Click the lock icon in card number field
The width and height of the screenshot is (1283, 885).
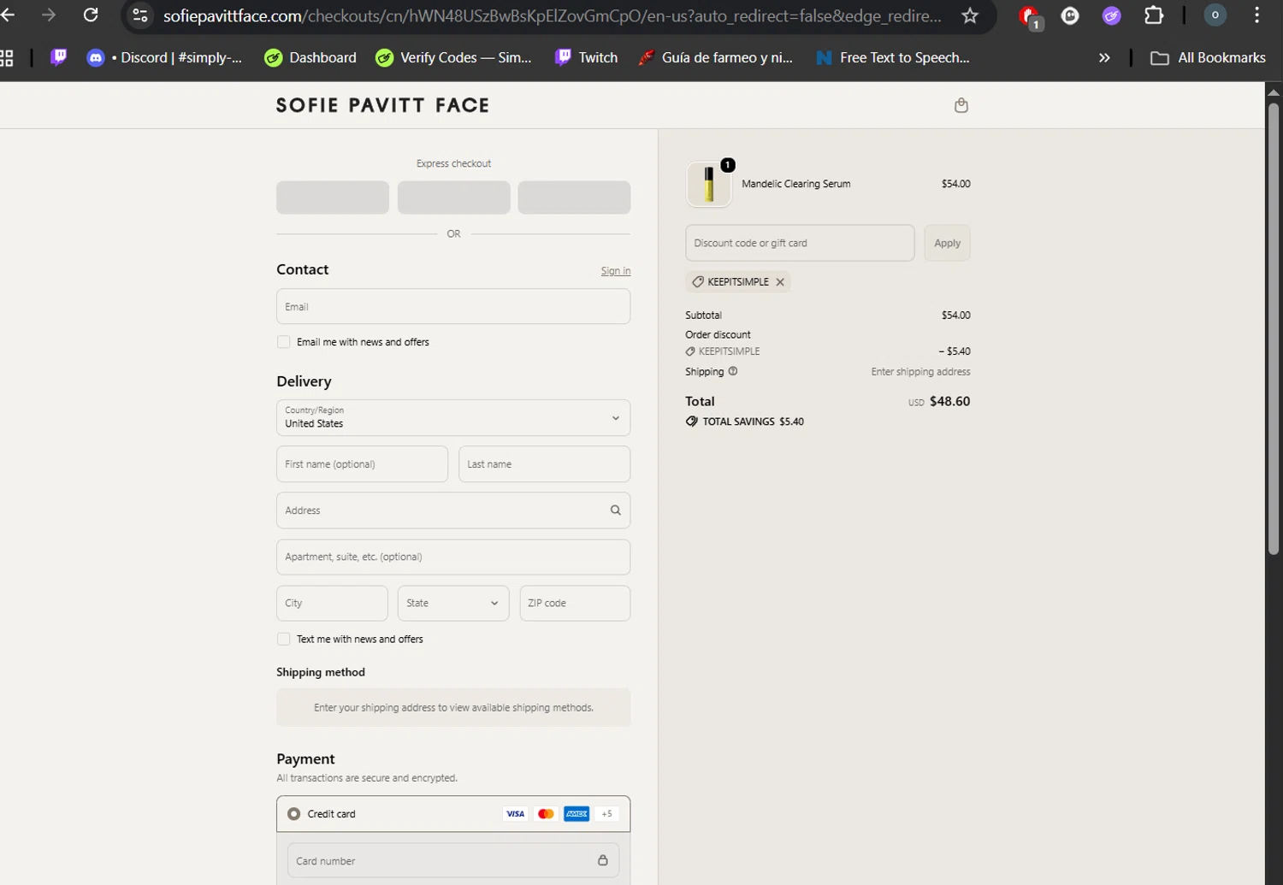point(603,860)
